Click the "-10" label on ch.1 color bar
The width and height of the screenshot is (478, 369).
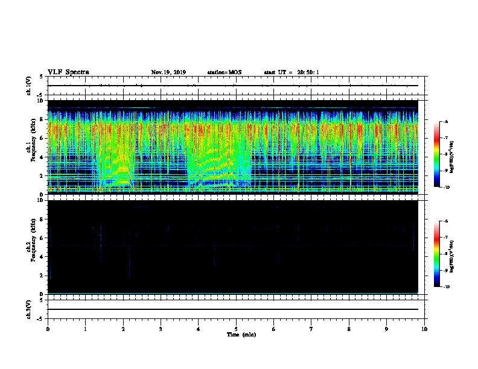[446, 188]
